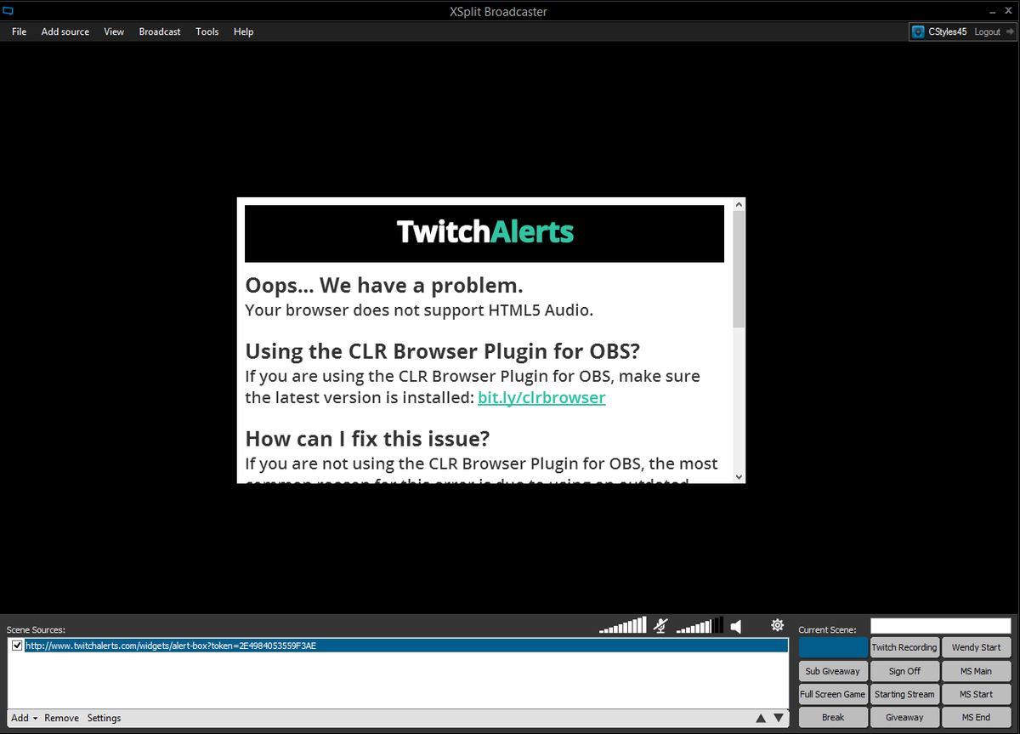The width and height of the screenshot is (1020, 734).
Task: Open the Broadcast menu
Action: (160, 31)
